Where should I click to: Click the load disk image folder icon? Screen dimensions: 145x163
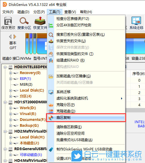(x=51, y=76)
